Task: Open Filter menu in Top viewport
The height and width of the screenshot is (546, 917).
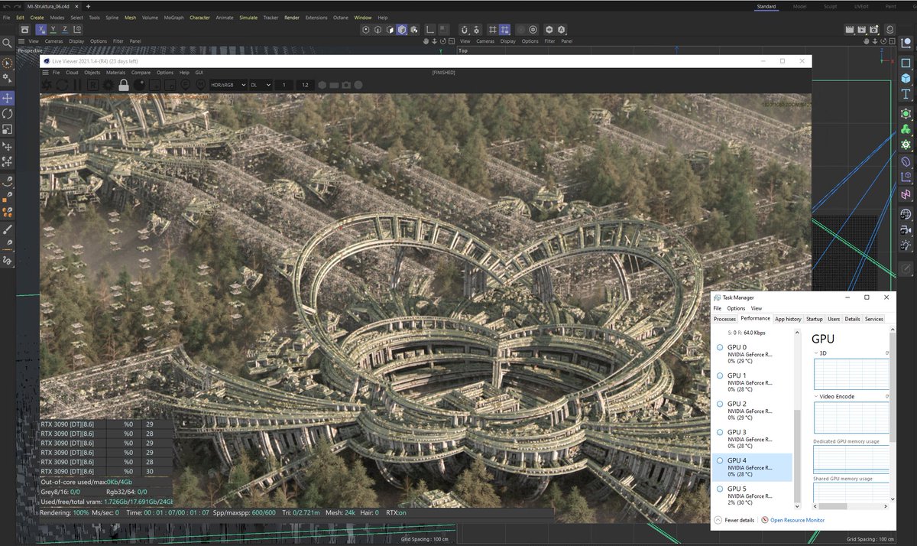Action: tap(549, 41)
